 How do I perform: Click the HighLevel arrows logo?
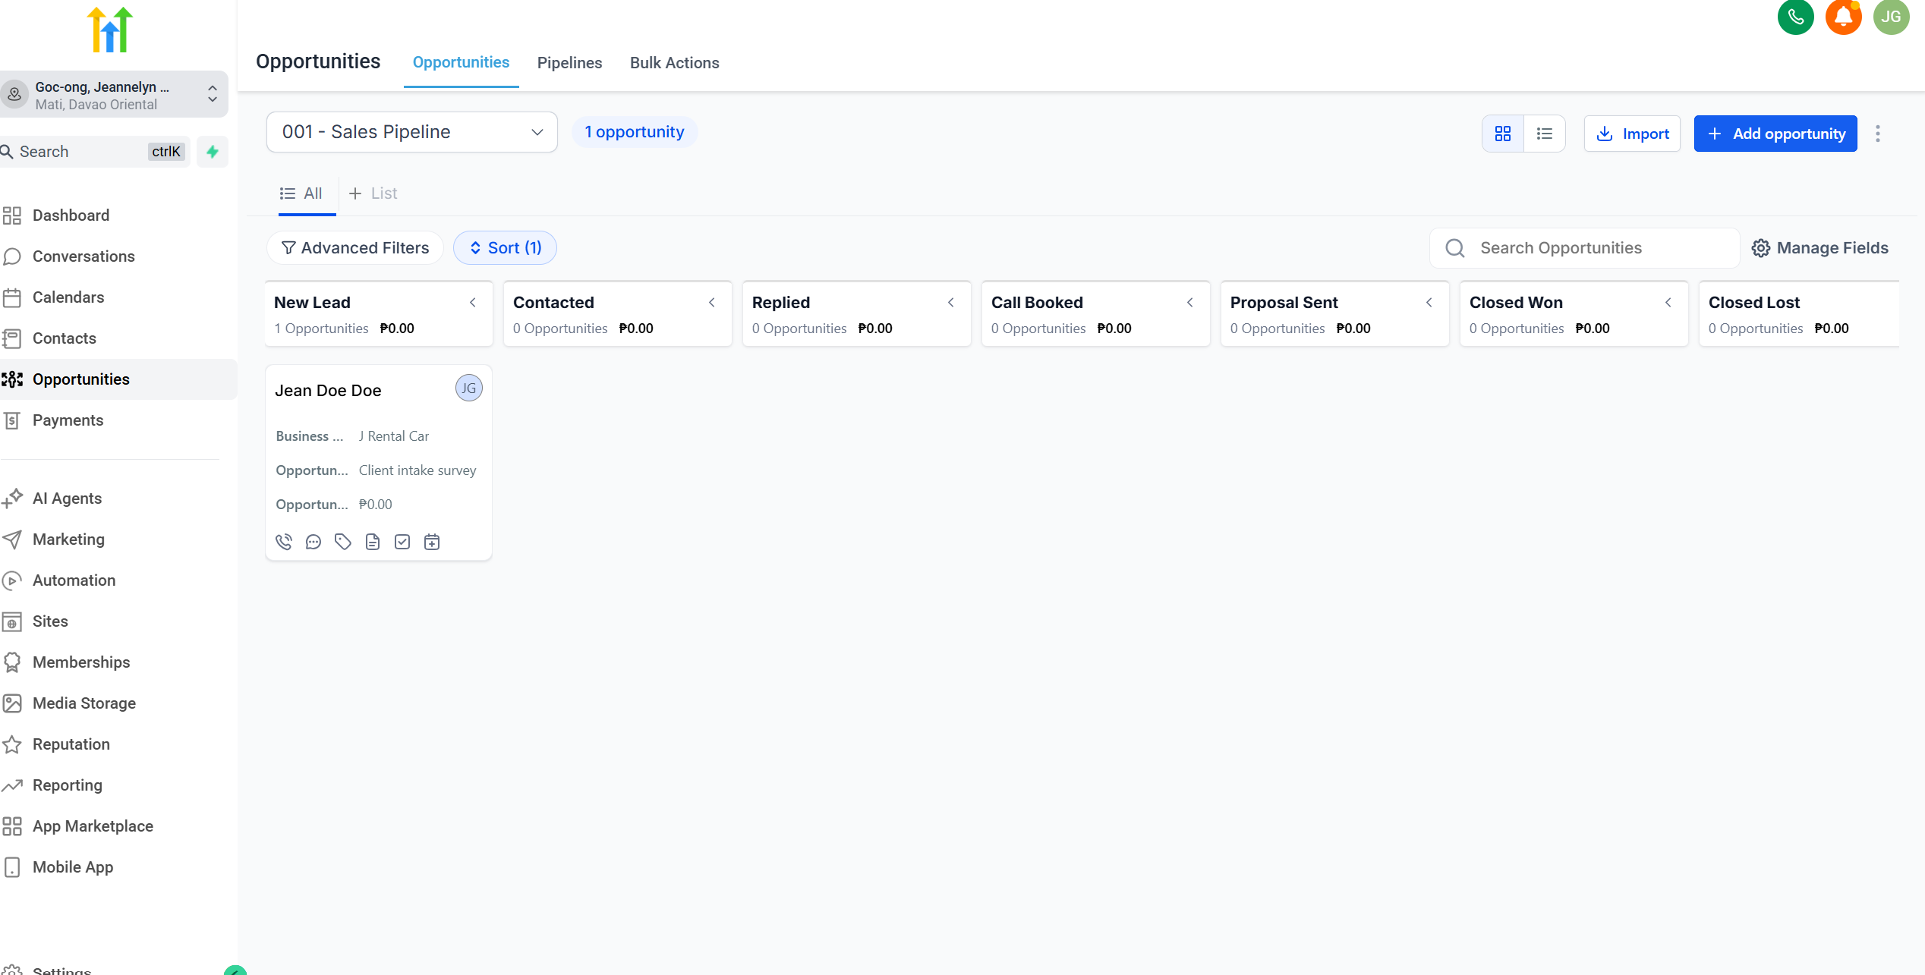(x=110, y=30)
